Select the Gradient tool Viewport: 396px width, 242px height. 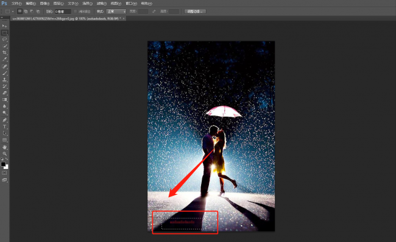pos(4,100)
